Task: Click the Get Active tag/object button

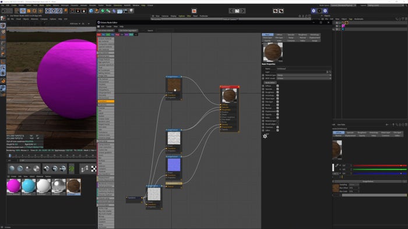Action: coord(128,31)
